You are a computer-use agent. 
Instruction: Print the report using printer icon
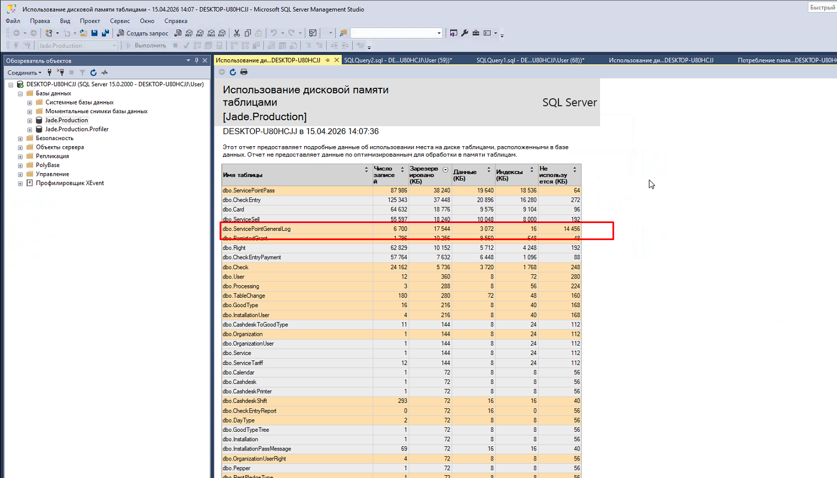(244, 72)
